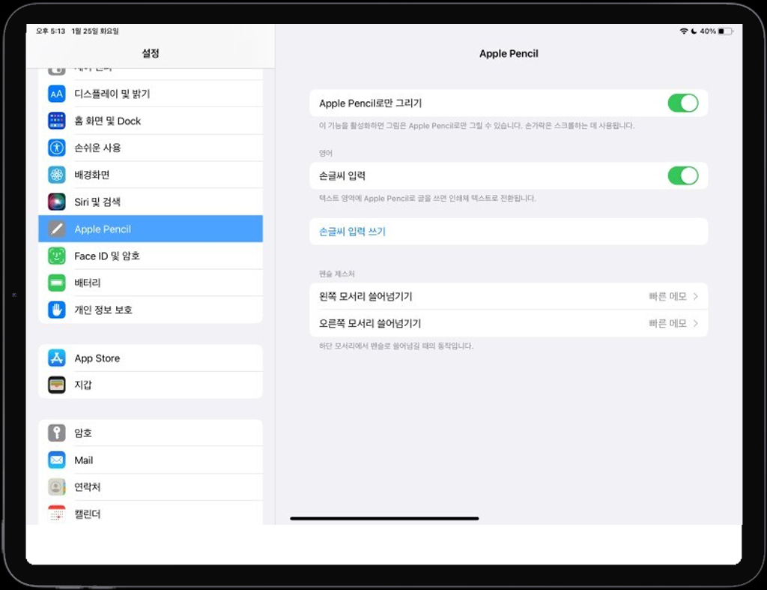Tap the Apple Pencil sidebar icon
The image size is (767, 590).
(x=57, y=229)
